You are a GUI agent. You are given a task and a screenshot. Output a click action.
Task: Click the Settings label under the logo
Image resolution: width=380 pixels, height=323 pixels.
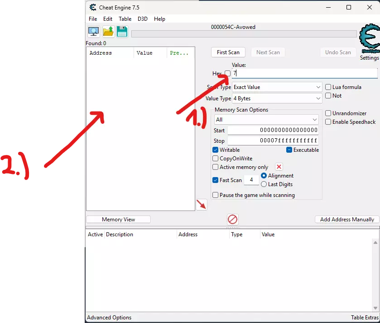click(x=369, y=58)
